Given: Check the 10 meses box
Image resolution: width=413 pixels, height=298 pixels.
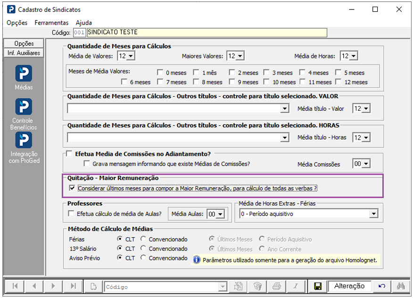Looking at the screenshot, I should point(266,82).
